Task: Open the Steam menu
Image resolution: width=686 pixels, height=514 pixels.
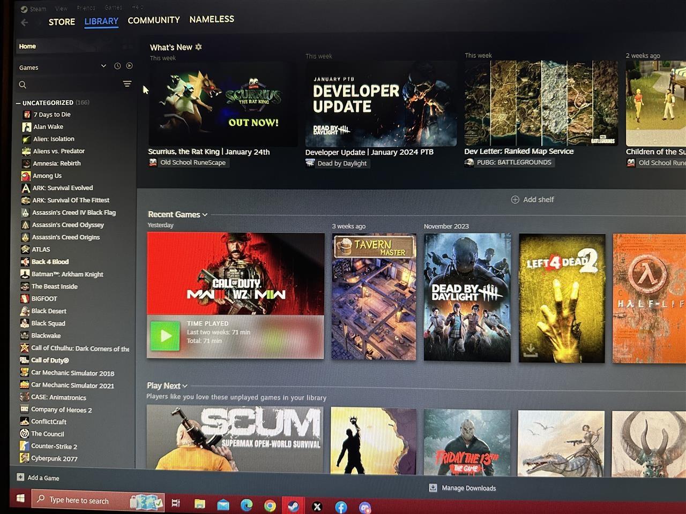Action: click(x=38, y=9)
